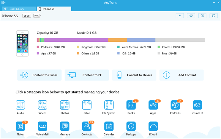
Task: Open the Backups icon
Action: click(131, 126)
